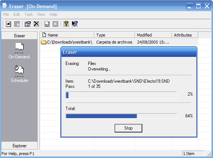Switch to the Eraser sidebar group
213x158 pixels.
(20, 36)
